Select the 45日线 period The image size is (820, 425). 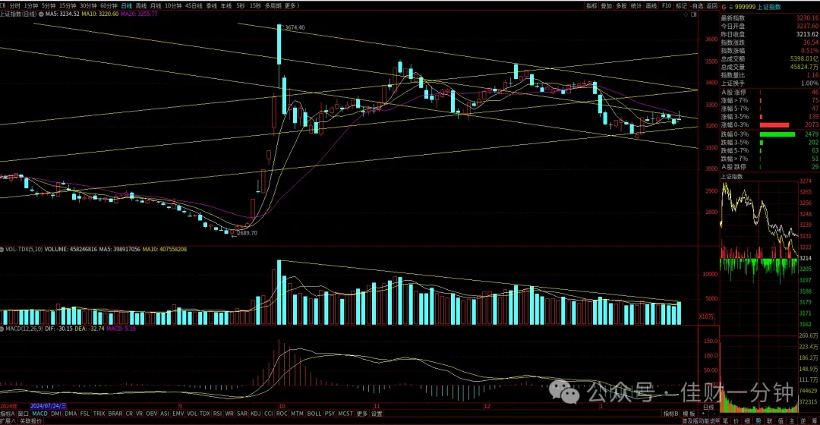[x=194, y=6]
